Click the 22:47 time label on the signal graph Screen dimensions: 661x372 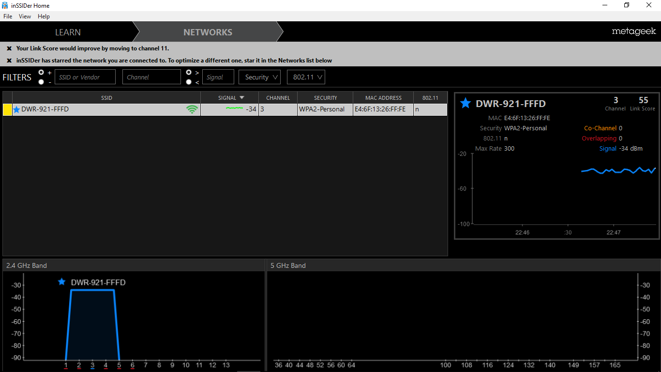pos(613,232)
